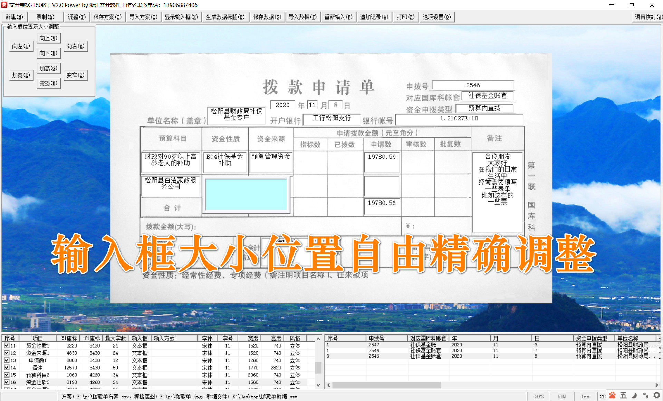Click the highlighted cyan input box
This screenshot has height=401, width=663.
tap(246, 194)
